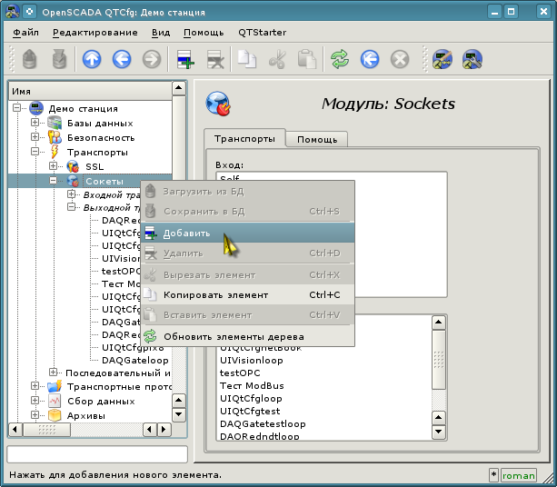Click the Sockets module icon in header
The width and height of the screenshot is (557, 487).
[x=218, y=103]
